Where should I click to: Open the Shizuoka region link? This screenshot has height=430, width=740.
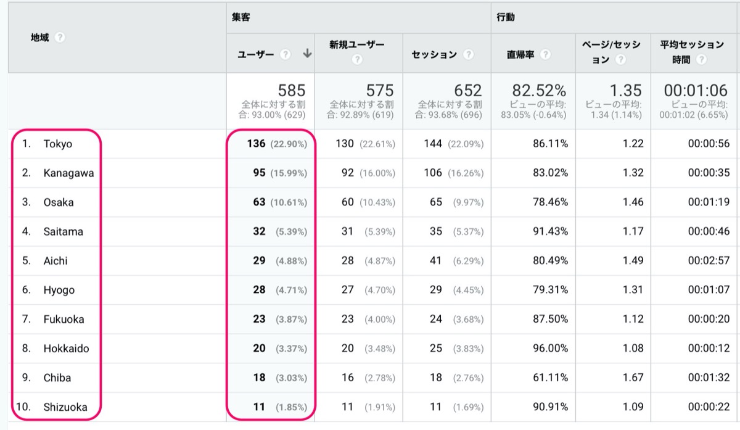point(65,407)
